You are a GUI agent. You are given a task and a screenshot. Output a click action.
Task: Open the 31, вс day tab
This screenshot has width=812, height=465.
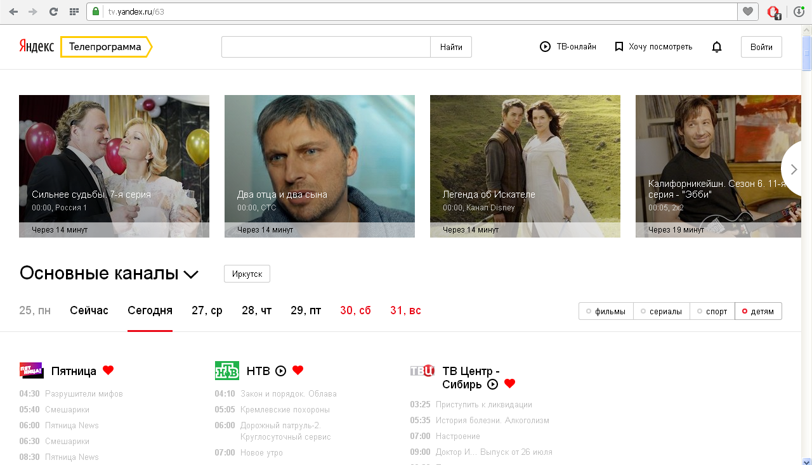click(x=405, y=310)
